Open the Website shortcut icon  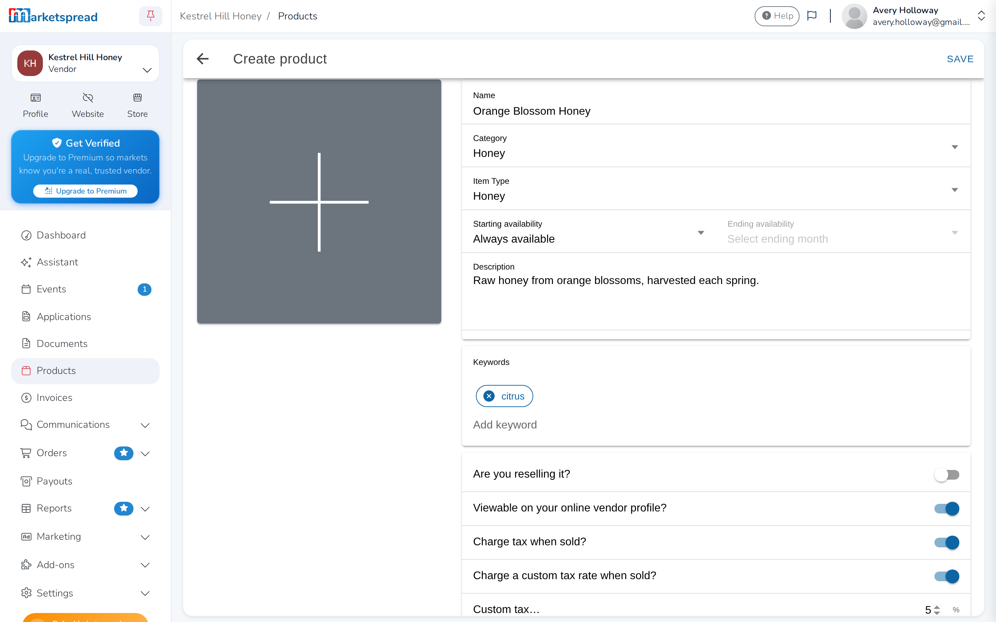click(87, 98)
